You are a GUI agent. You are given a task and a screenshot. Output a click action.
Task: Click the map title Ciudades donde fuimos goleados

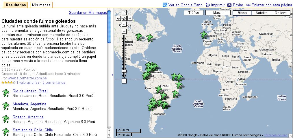coord(38,21)
